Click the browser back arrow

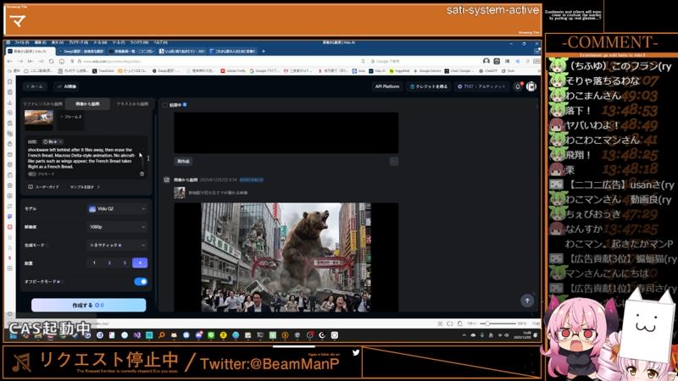9,61
